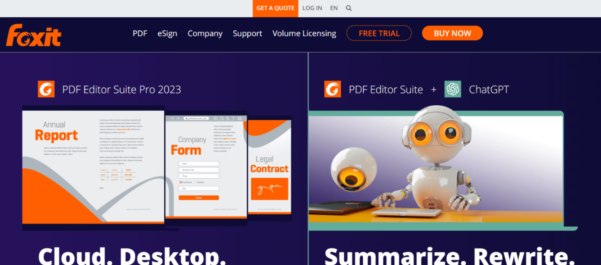Select the Standard radio button in Company Form
The height and width of the screenshot is (265, 601).
[x=195, y=182]
